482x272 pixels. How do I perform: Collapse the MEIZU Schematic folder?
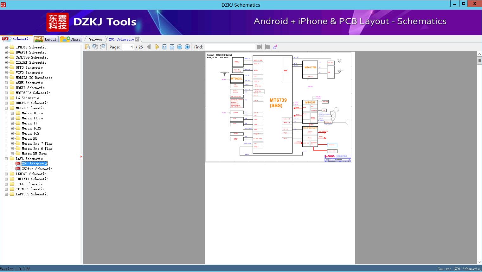(x=6, y=108)
